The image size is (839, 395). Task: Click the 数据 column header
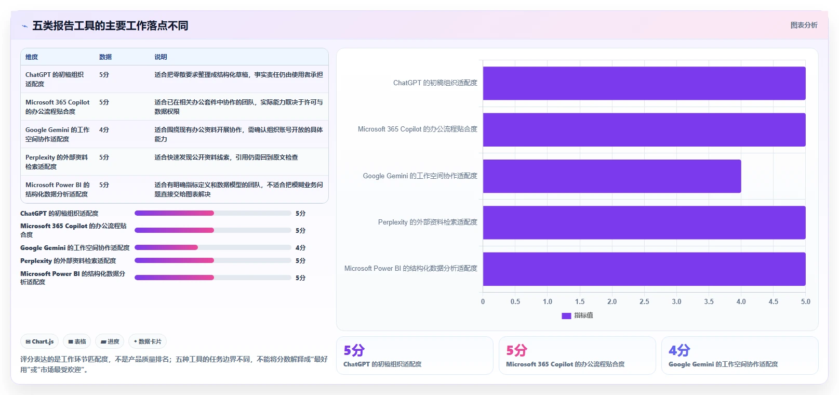(x=105, y=57)
